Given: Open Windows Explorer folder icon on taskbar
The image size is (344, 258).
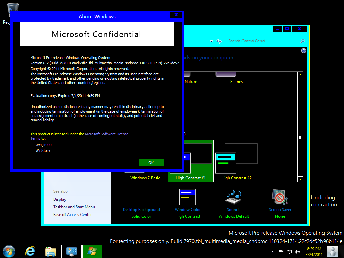Looking at the screenshot, I should tap(51, 251).
